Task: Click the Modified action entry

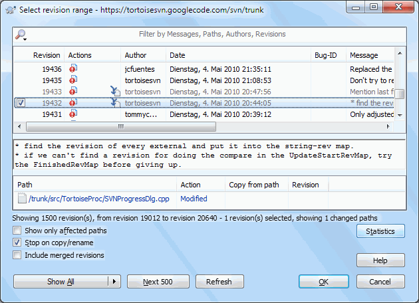Action: click(x=194, y=199)
